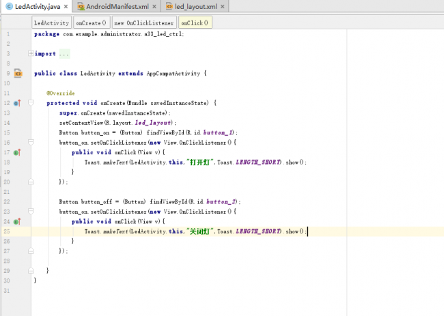Click the related XML file icon at line 9
Image resolution: width=444 pixels, height=316 pixels.
coord(18,73)
